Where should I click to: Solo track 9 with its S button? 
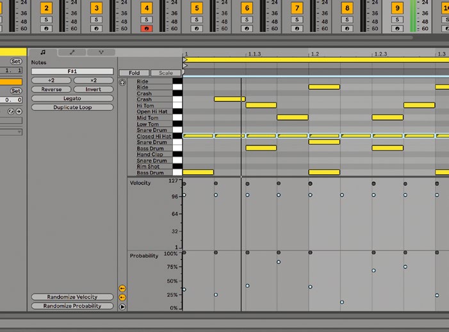tap(397, 19)
